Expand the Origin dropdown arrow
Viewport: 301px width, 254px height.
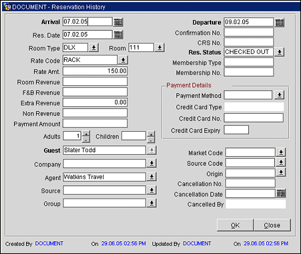pos(281,172)
